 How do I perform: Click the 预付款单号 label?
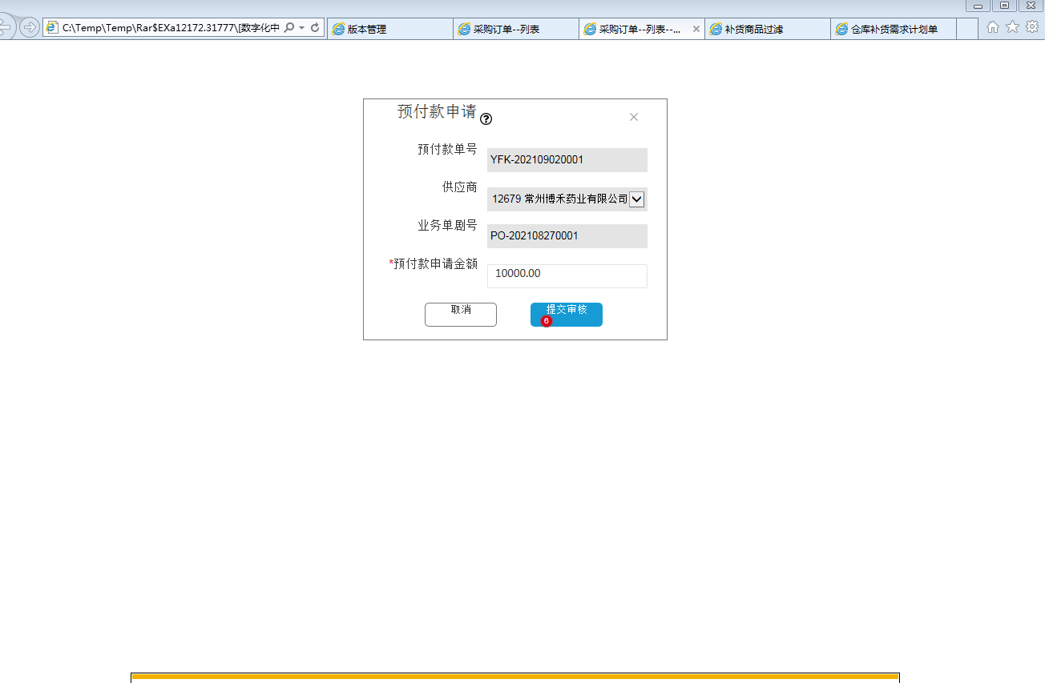point(447,149)
